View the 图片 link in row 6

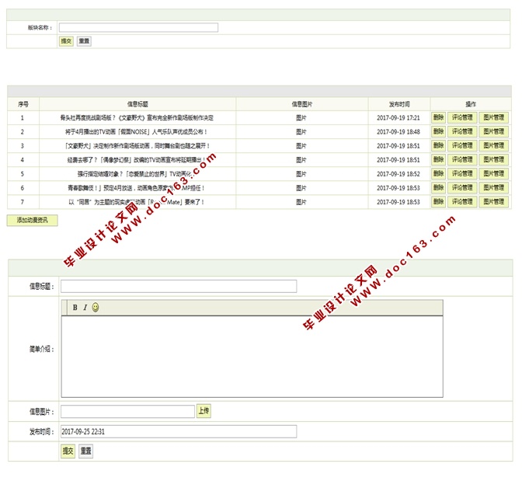pos(301,187)
